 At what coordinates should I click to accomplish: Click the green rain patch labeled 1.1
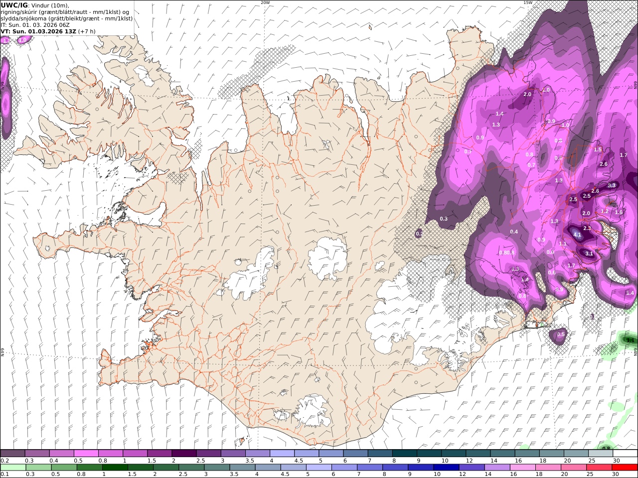631,340
